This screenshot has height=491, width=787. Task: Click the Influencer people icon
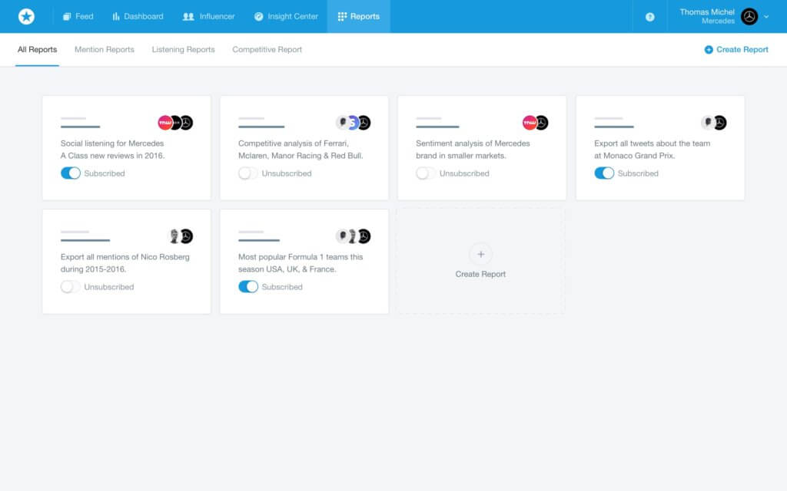coord(188,17)
